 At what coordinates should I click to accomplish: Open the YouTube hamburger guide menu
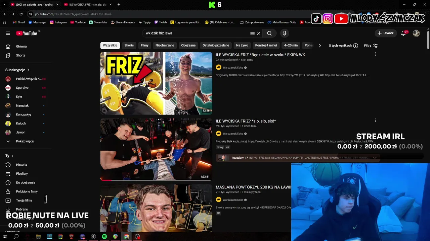click(8, 33)
